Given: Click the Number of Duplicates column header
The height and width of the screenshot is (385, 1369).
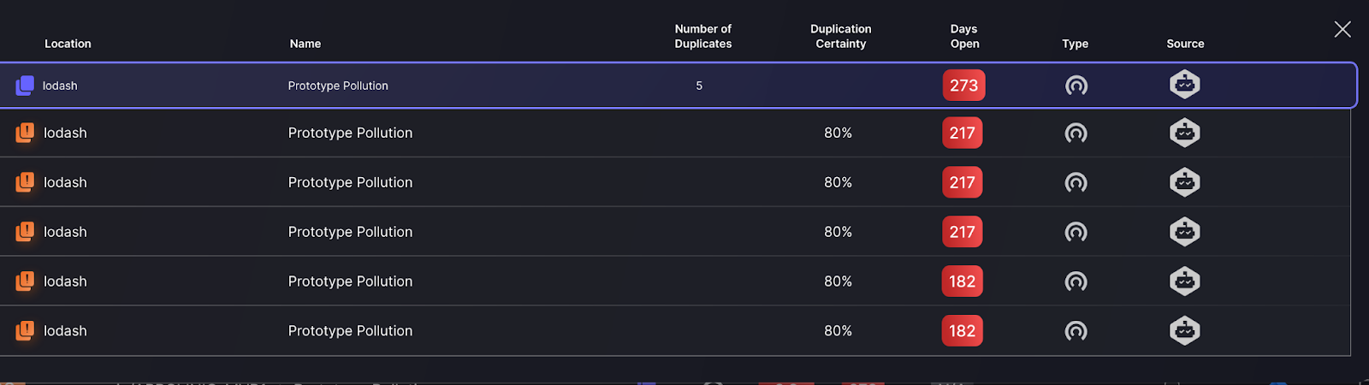Looking at the screenshot, I should 703,37.
